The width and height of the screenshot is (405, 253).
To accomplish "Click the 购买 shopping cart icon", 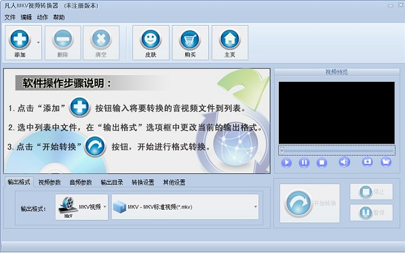I will point(190,39).
